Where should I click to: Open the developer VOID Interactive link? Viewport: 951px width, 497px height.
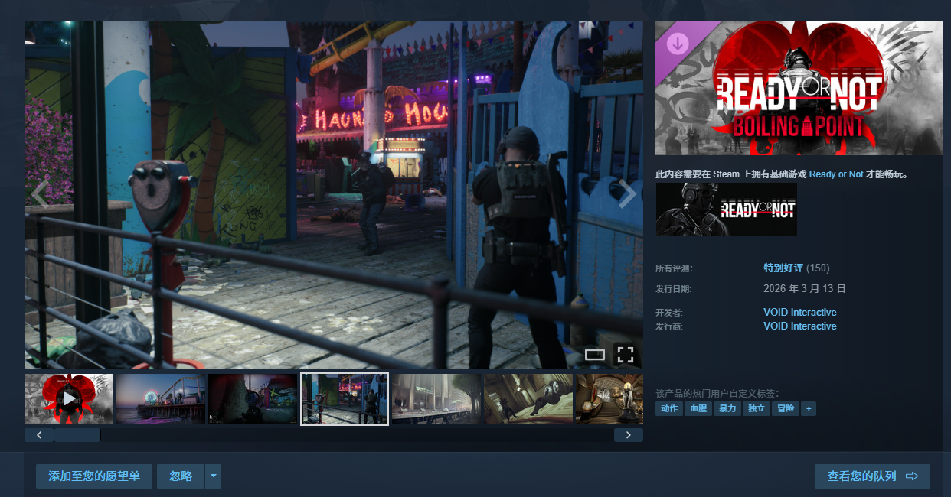click(x=800, y=313)
